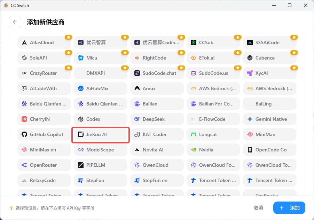314x220 pixels.
Task: Click the star badge on AtlasCloud
Action: click(69, 37)
